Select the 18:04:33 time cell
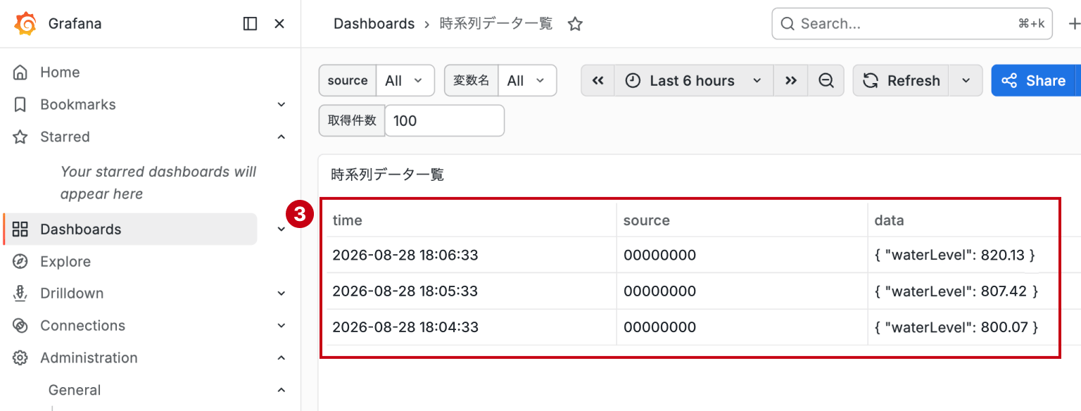The image size is (1081, 411). 471,327
